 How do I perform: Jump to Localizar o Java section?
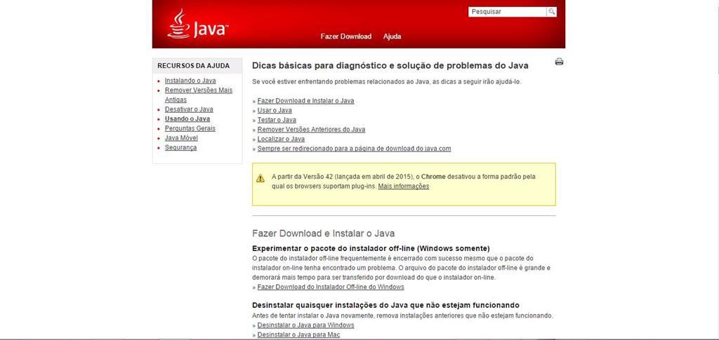281,139
